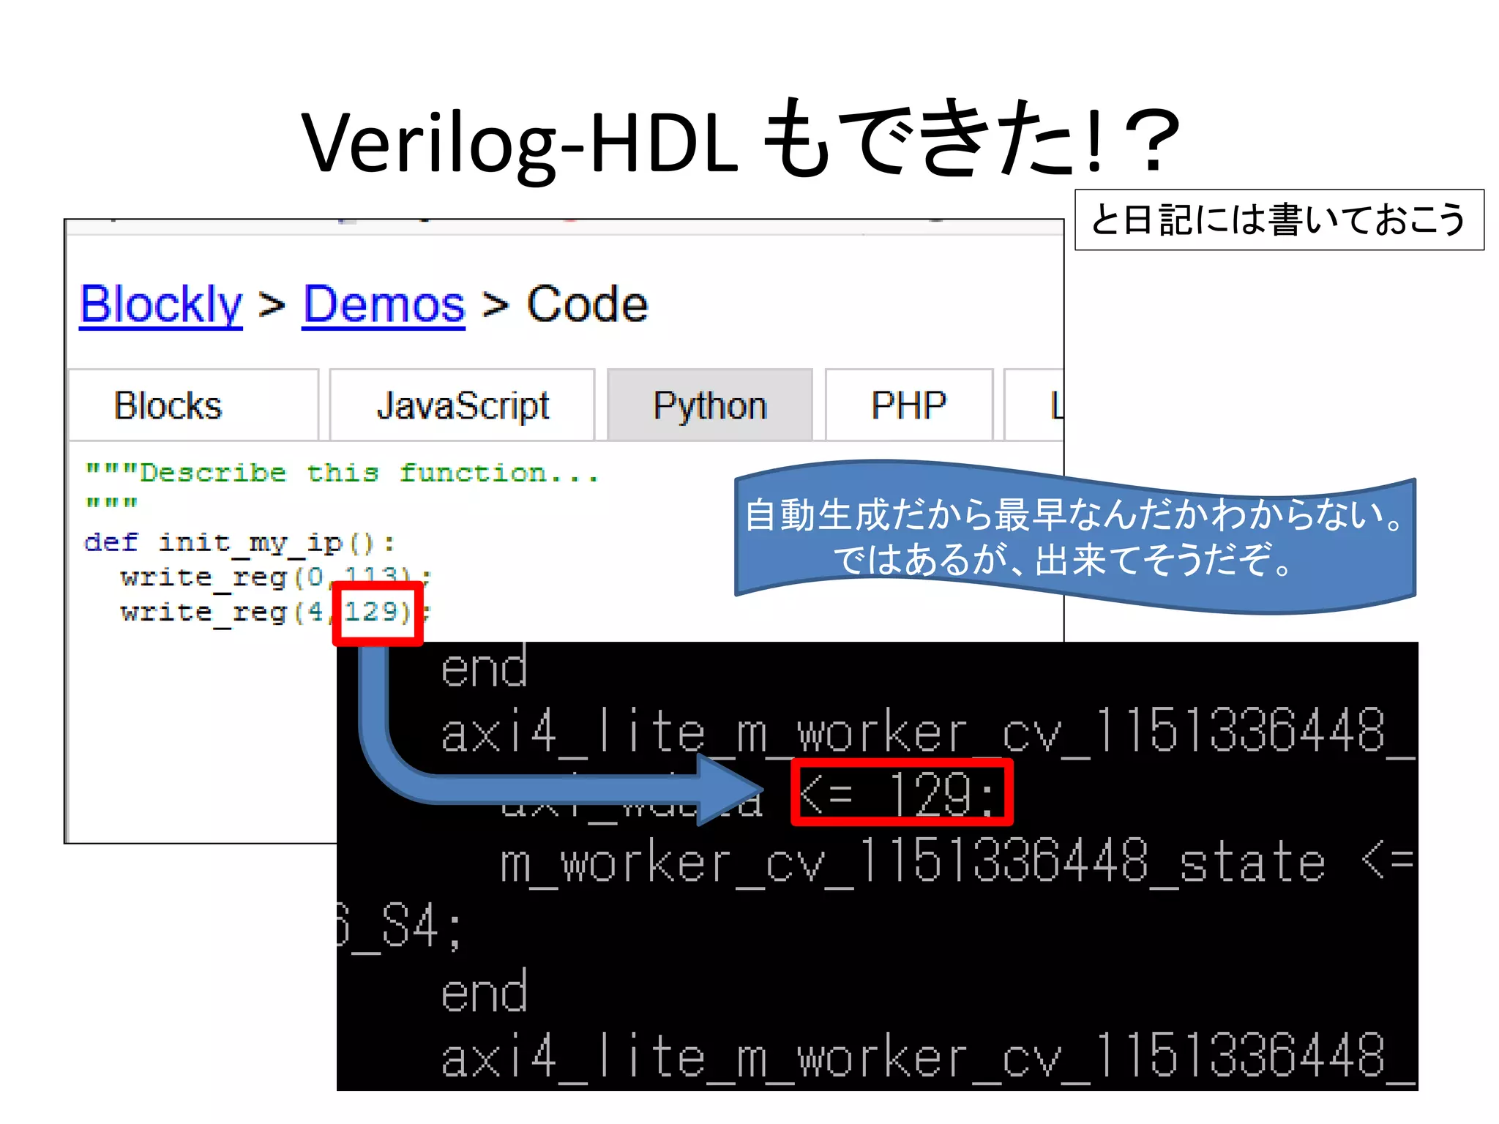Click the 'def init_my_ip():' code line
Viewport: 1499px width, 1124px height.
coord(239,543)
